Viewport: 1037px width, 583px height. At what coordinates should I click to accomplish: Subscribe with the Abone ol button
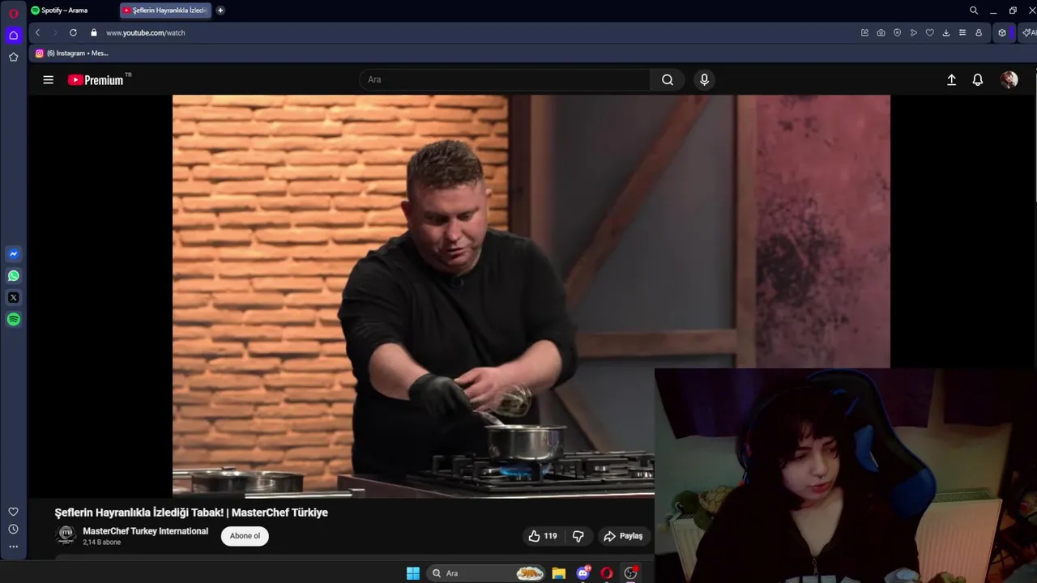point(245,536)
